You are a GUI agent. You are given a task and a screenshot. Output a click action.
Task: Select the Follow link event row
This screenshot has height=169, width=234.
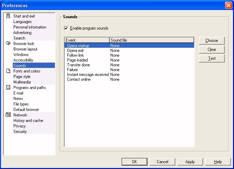click(x=129, y=55)
